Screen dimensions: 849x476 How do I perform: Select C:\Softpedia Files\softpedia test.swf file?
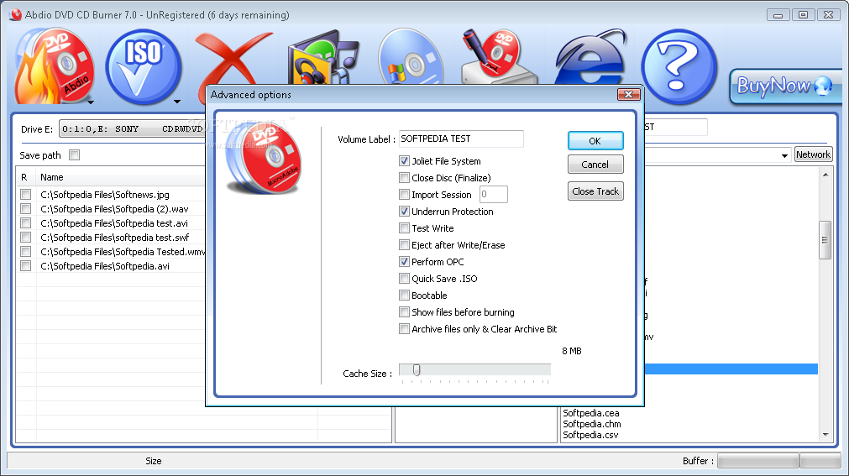click(x=115, y=238)
